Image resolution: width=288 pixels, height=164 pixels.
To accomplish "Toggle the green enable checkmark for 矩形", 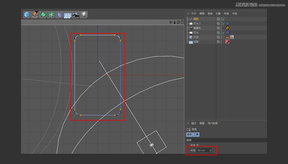I will coord(223,19).
